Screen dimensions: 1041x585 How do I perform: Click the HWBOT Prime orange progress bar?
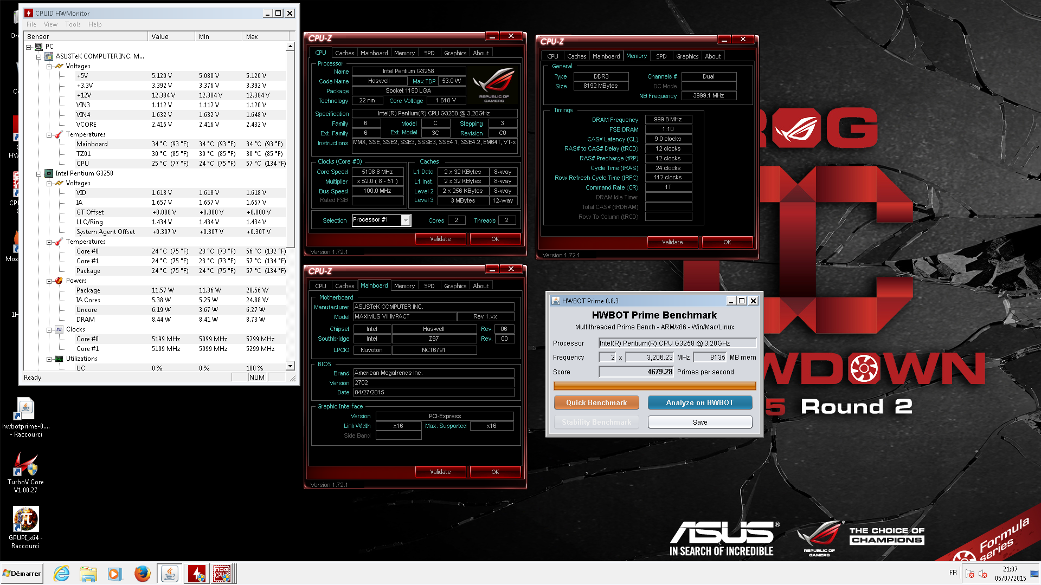tap(654, 386)
